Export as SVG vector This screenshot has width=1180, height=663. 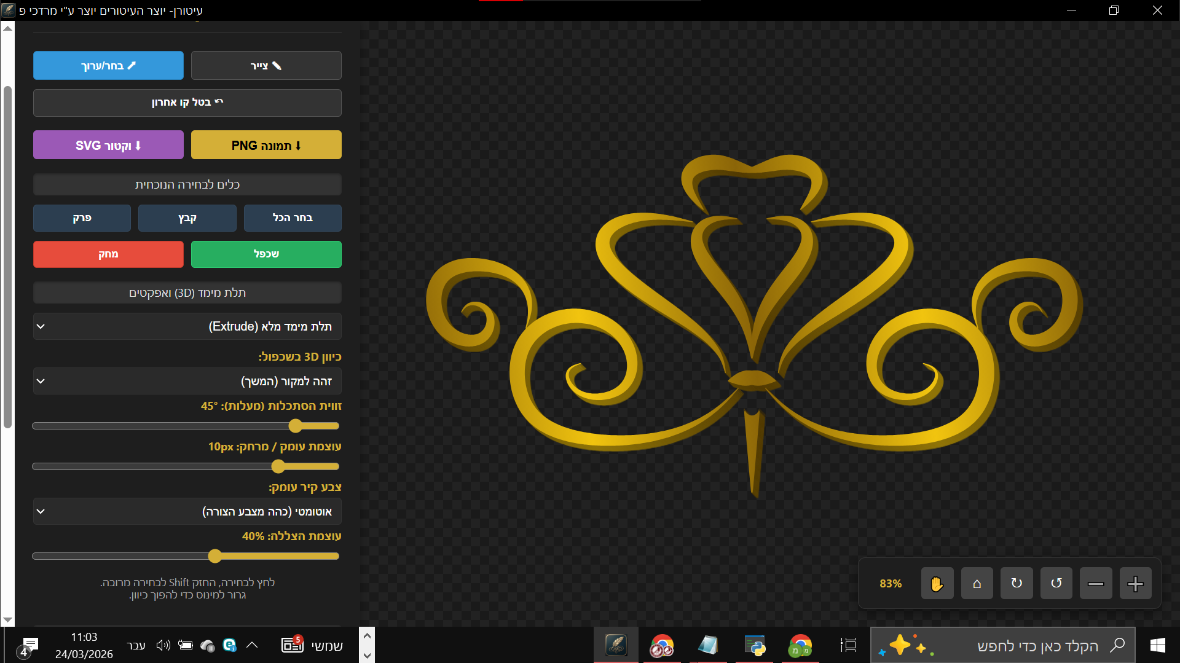tap(108, 145)
